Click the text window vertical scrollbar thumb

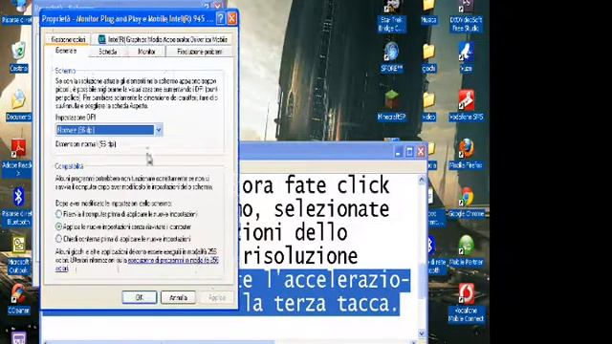pos(422,281)
